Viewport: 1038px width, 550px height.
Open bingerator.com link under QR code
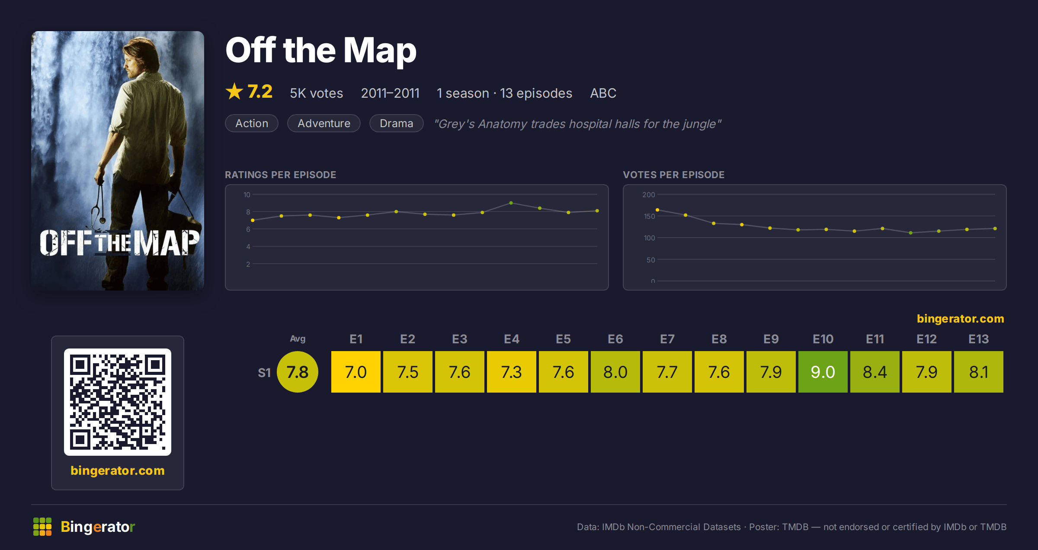118,470
